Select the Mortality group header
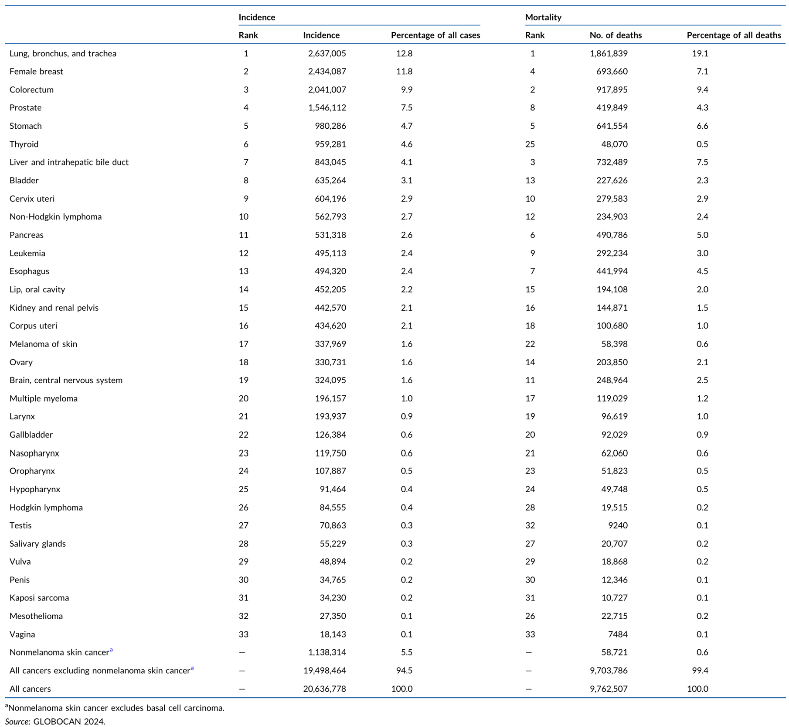The image size is (789, 727). click(x=543, y=17)
